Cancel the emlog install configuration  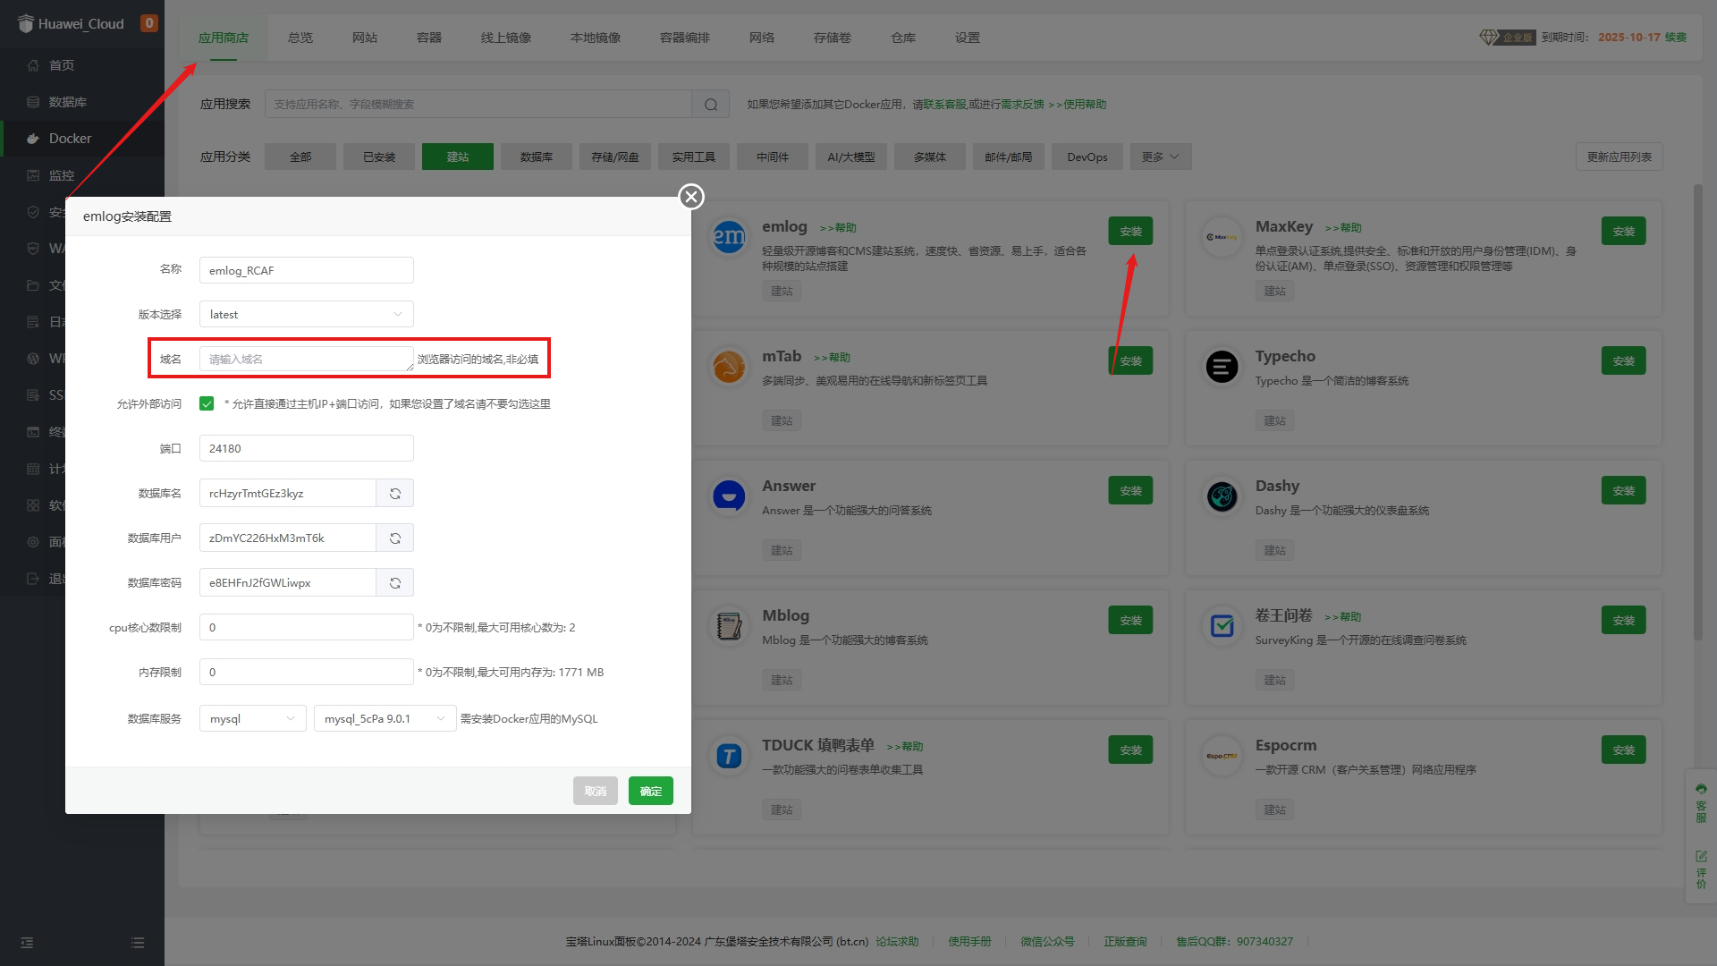pos(596,792)
